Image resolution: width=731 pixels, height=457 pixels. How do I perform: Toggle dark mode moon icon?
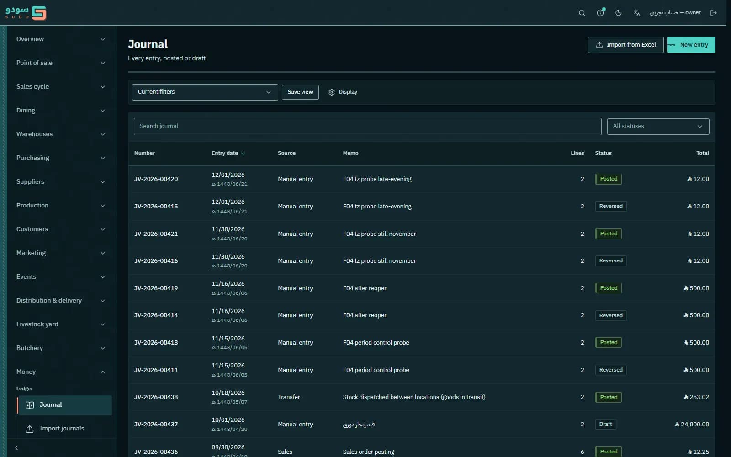(x=619, y=13)
